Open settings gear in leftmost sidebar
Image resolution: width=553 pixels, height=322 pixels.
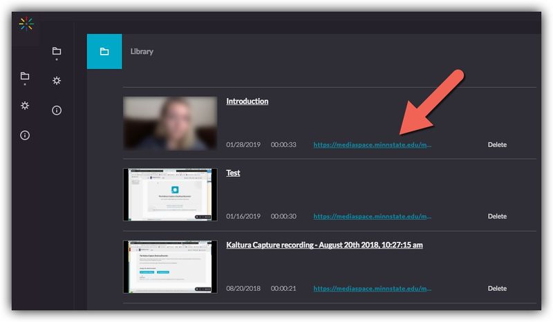(x=25, y=106)
